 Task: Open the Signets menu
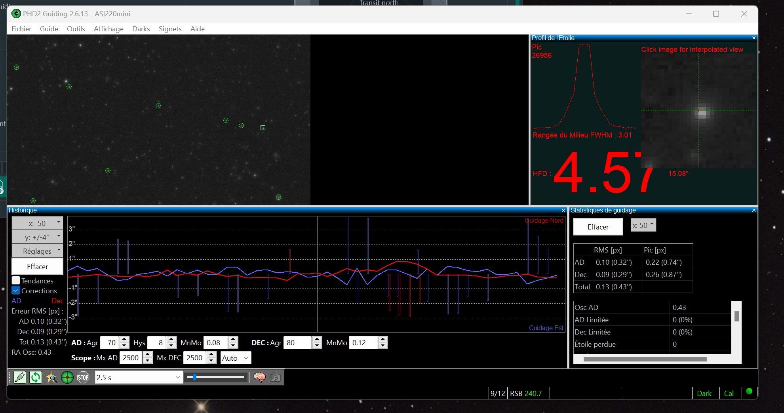[x=170, y=29]
